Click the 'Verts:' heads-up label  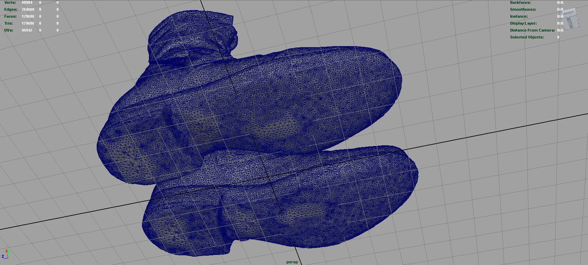(10, 2)
